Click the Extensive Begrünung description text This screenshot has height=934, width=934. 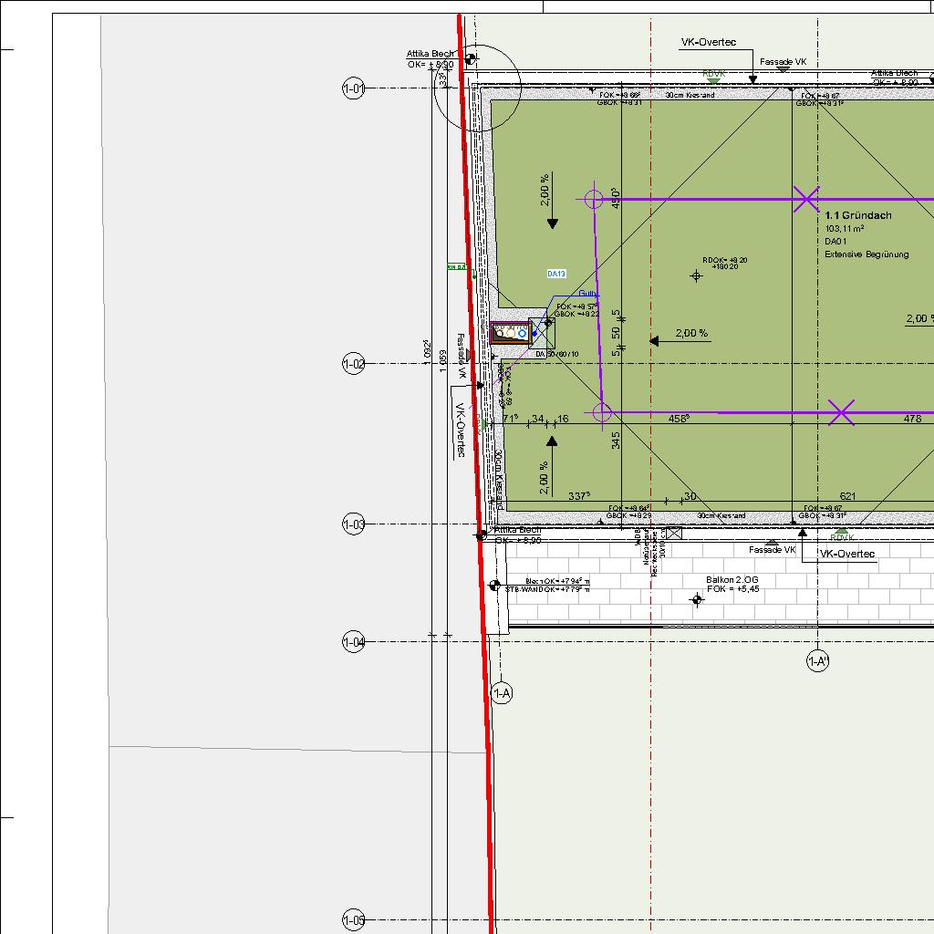click(867, 254)
